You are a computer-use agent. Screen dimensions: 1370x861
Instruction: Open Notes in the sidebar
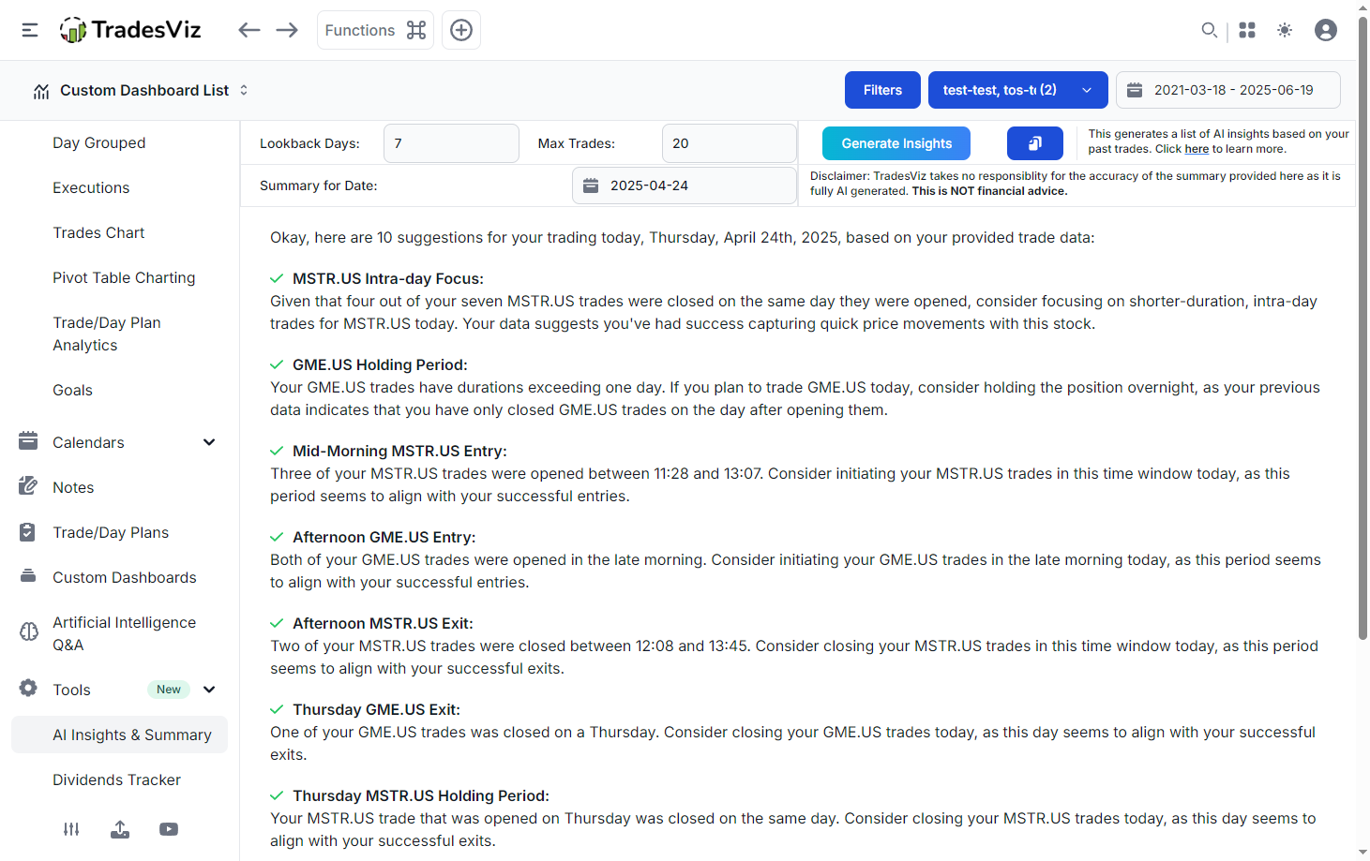click(x=73, y=487)
